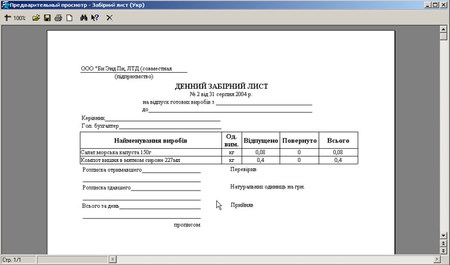The width and height of the screenshot is (450, 265).
Task: Close the preview with the toolbar X icon
Action: [x=109, y=18]
